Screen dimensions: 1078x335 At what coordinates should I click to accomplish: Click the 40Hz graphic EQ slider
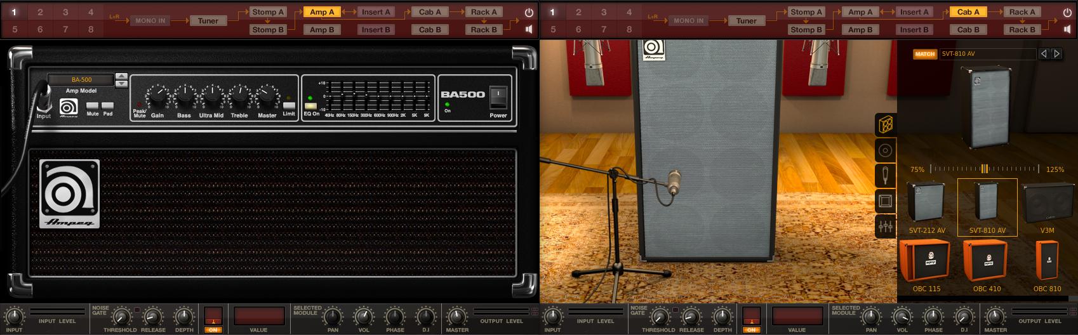tap(330, 96)
